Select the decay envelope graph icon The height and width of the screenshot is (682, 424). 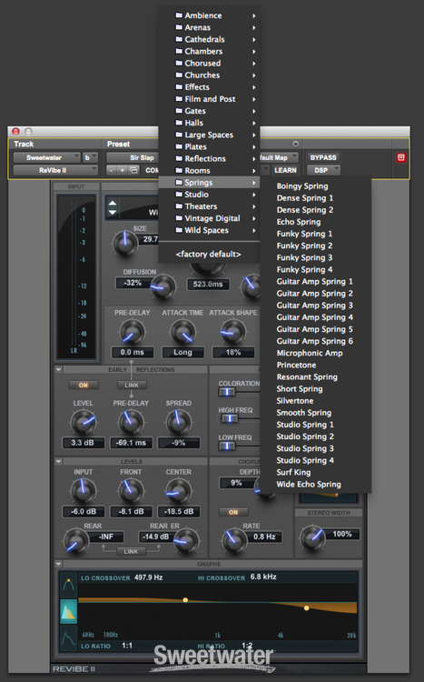click(68, 638)
